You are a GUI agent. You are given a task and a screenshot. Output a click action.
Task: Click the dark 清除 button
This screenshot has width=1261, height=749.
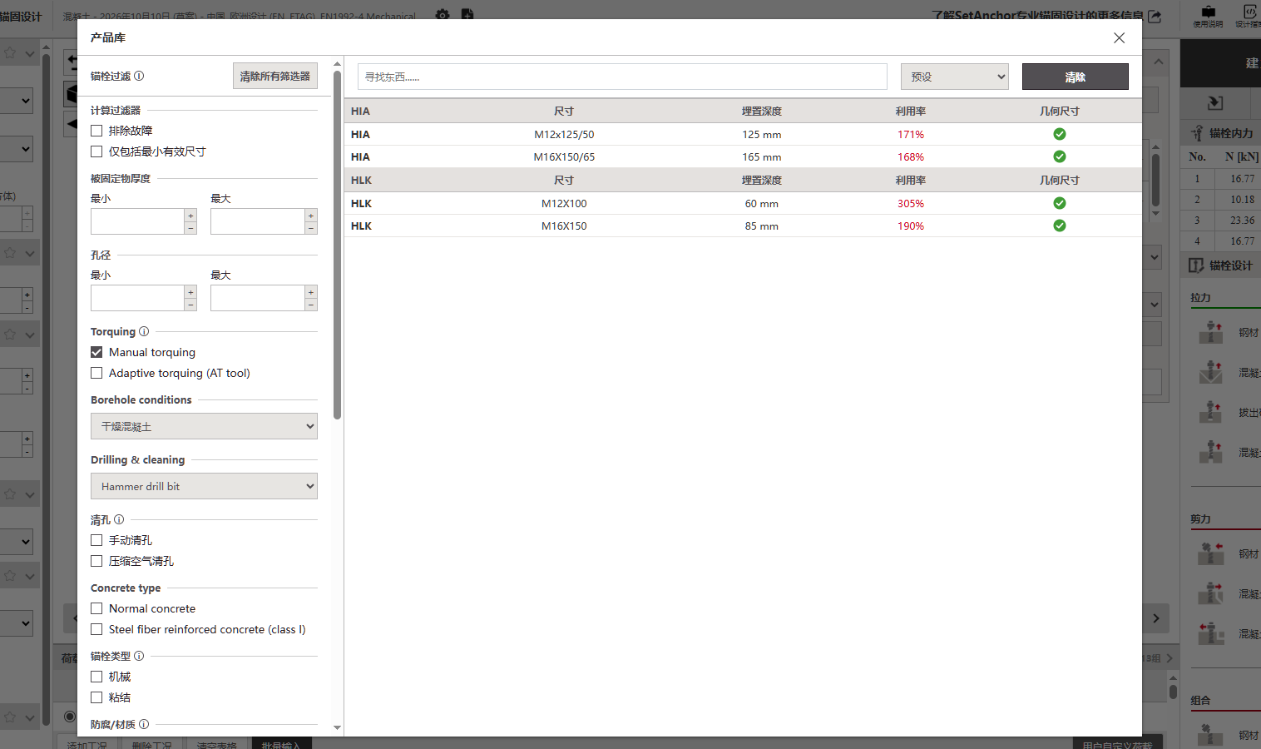tap(1075, 77)
